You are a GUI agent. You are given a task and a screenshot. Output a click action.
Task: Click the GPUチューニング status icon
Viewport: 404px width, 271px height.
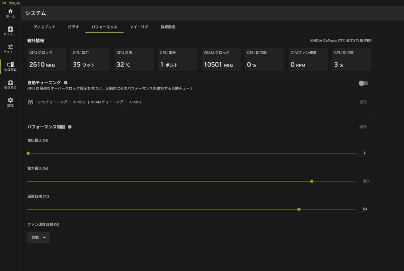tap(30, 102)
